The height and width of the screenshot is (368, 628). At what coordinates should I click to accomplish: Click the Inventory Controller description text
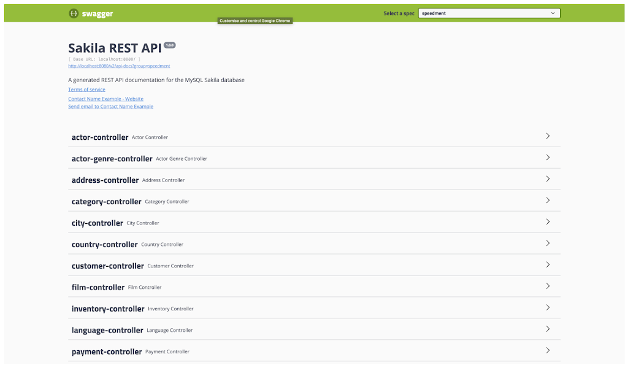pyautogui.click(x=170, y=309)
